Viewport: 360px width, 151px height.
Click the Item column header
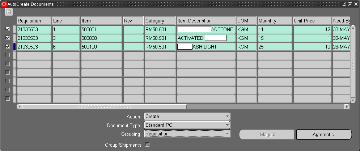(x=101, y=21)
